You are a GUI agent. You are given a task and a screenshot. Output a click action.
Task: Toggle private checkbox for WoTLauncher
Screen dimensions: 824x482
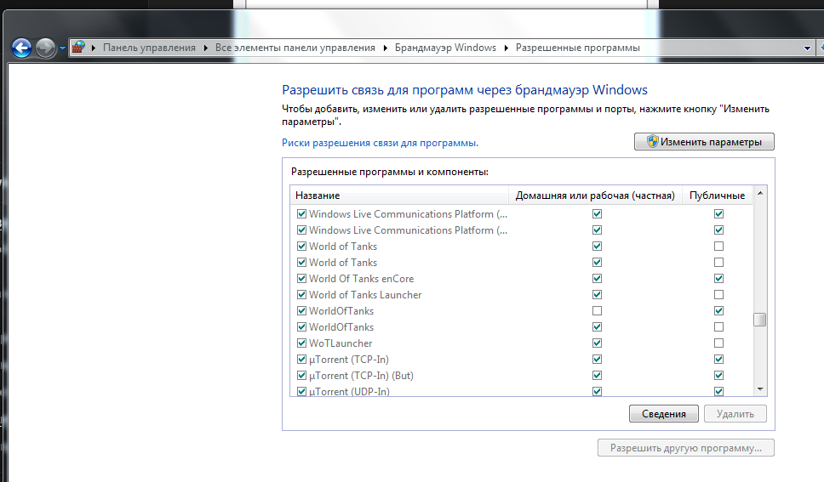597,343
